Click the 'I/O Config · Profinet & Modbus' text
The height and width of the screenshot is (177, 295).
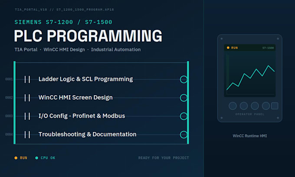pos(82,116)
